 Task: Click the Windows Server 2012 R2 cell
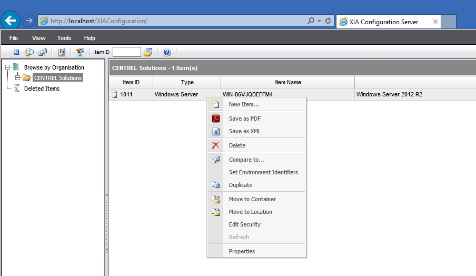point(415,94)
